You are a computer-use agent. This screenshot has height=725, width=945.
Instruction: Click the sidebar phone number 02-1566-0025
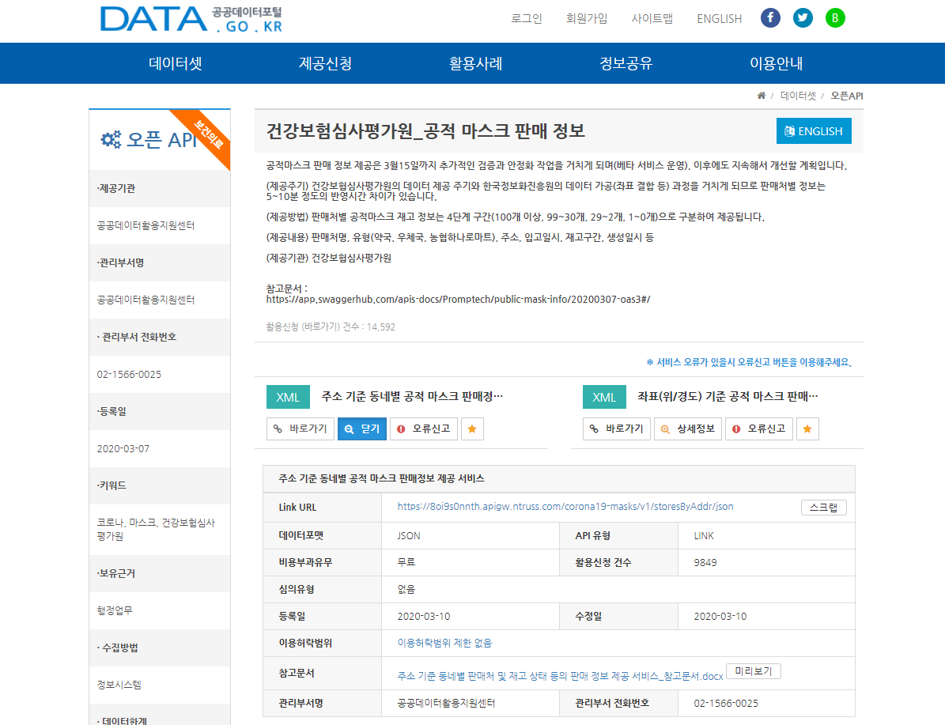tap(129, 374)
